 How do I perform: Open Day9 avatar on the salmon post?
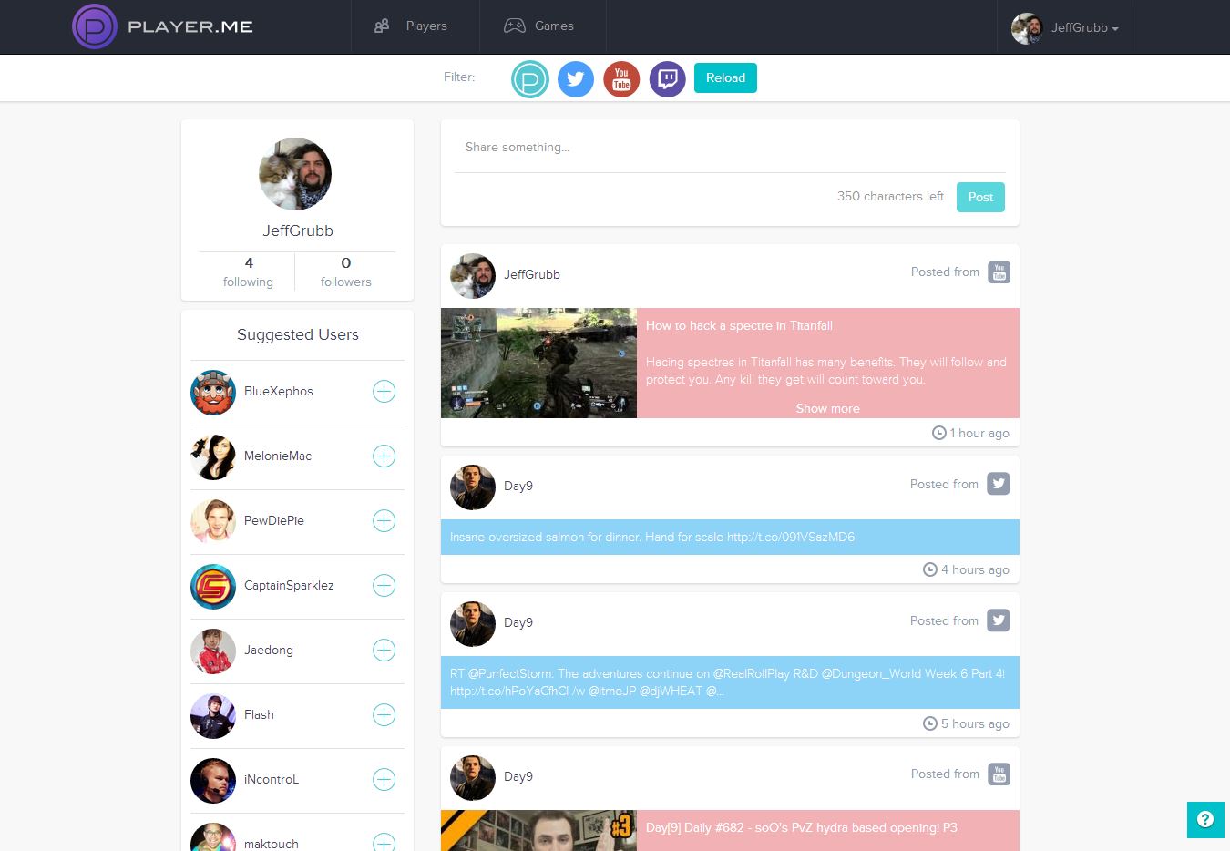pyautogui.click(x=473, y=487)
